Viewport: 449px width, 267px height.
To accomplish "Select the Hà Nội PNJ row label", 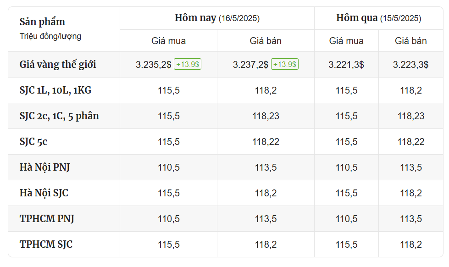I will (x=44, y=167).
